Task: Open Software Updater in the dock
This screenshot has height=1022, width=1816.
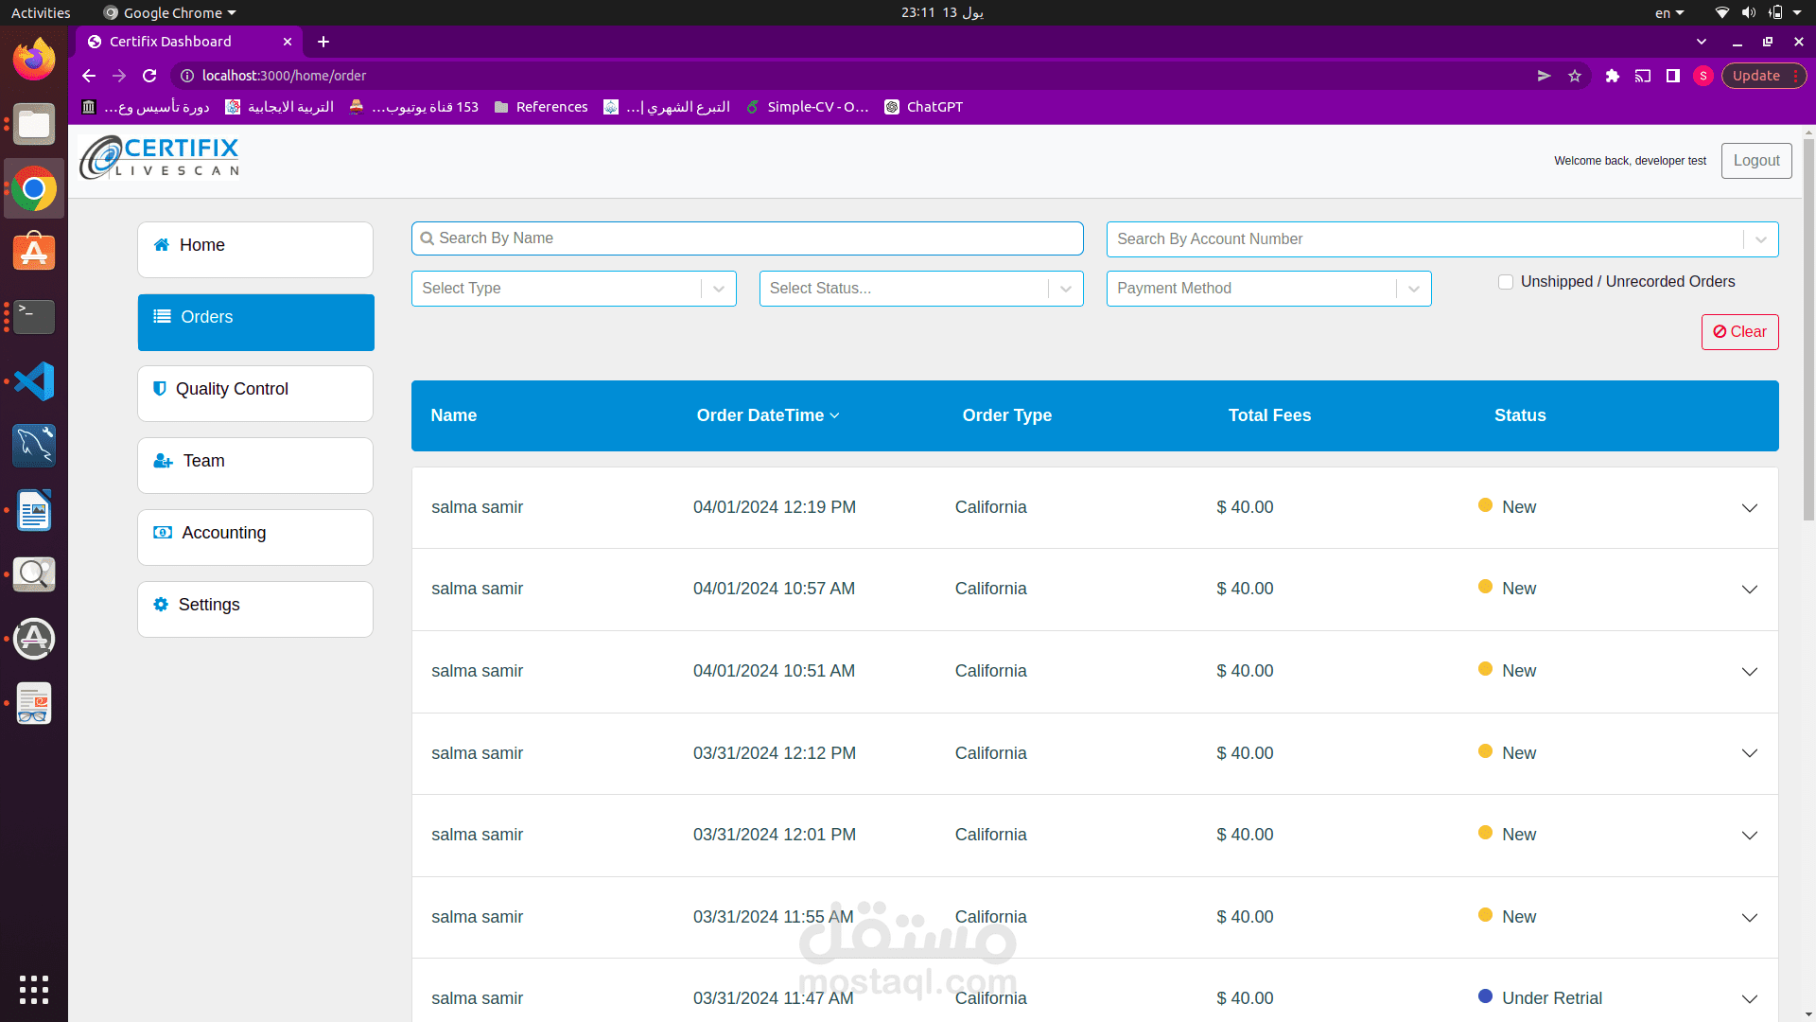Action: [34, 639]
